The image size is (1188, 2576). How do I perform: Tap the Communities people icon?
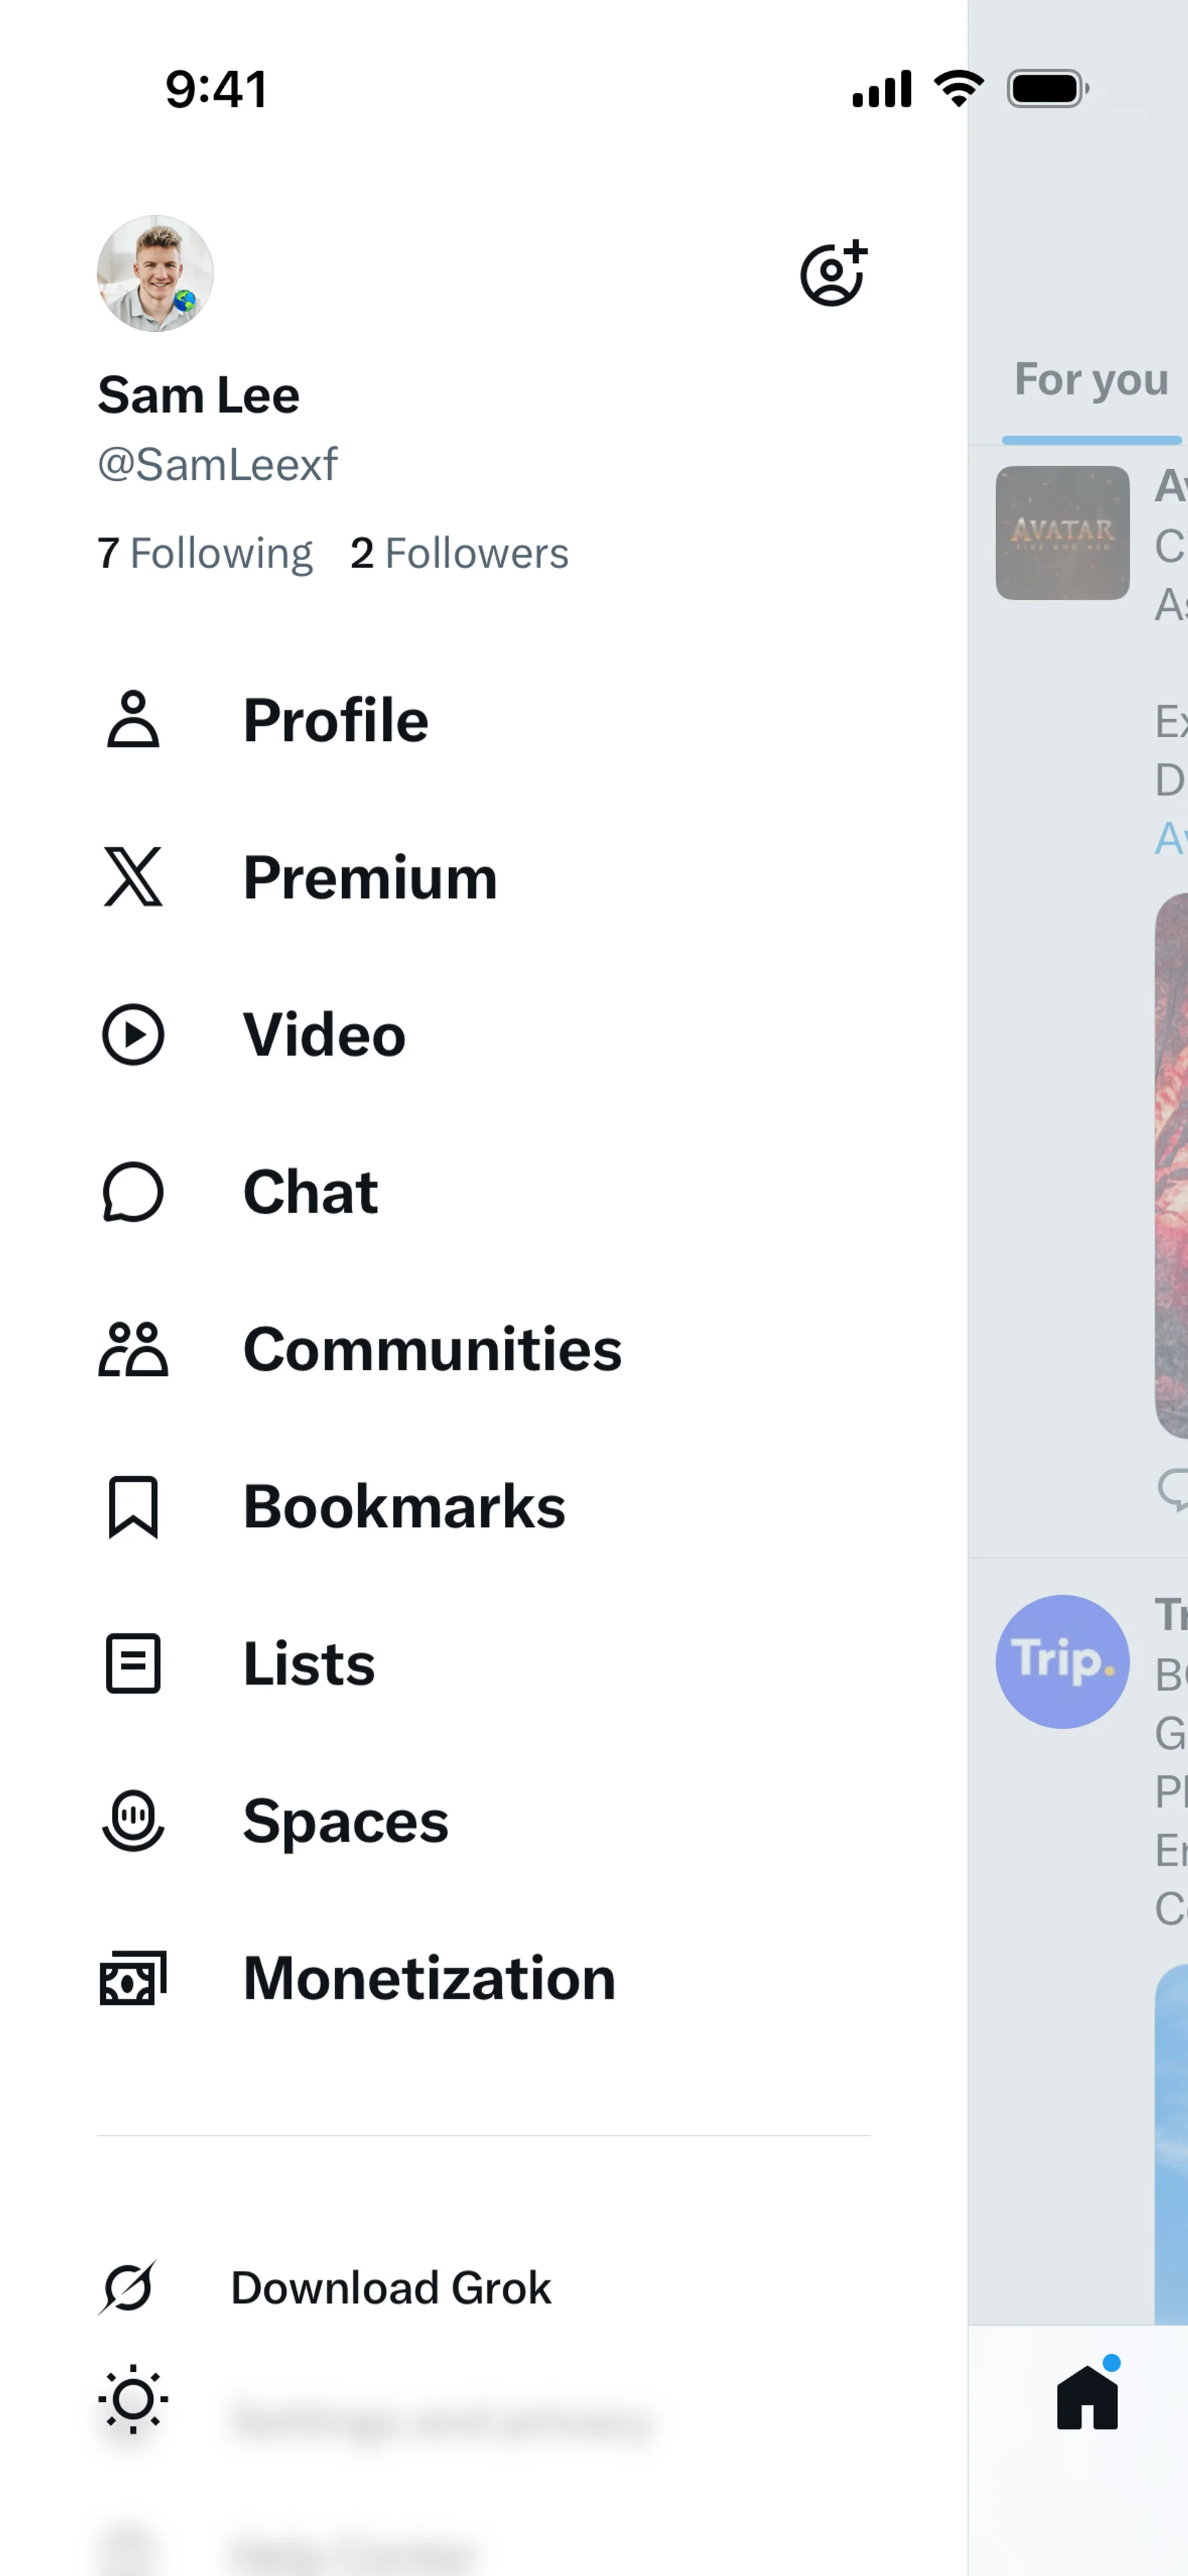tap(133, 1349)
